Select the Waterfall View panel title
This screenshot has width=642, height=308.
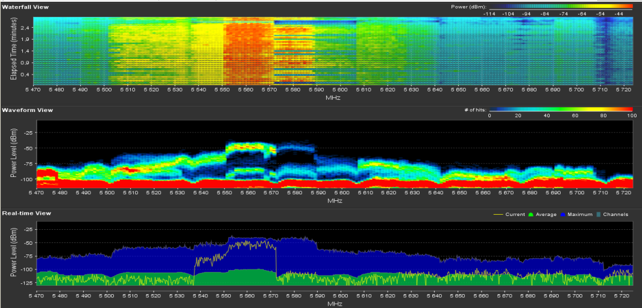25,7
